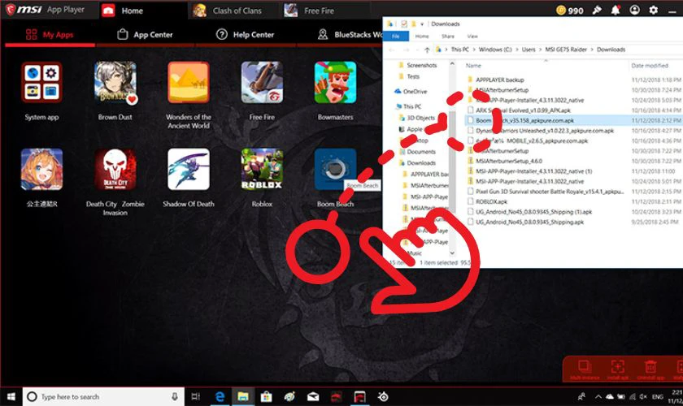Click This PC in the address breadcrumb

460,50
